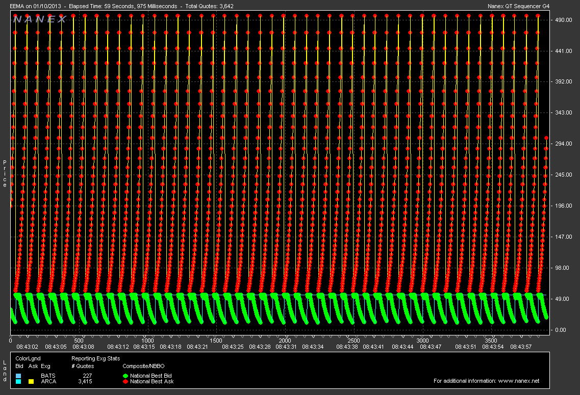Click the 'Nanex QT Sequencer G4' label
The width and height of the screenshot is (580, 395).
pos(519,6)
